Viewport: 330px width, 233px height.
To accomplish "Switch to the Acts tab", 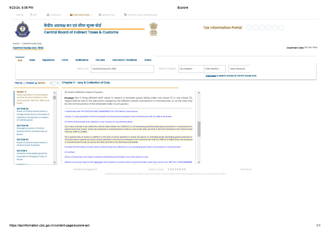I will pyautogui.click(x=20, y=60).
